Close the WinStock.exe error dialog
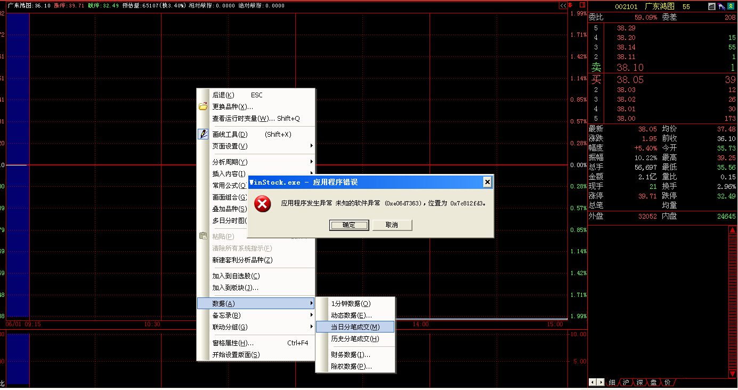 pos(487,182)
